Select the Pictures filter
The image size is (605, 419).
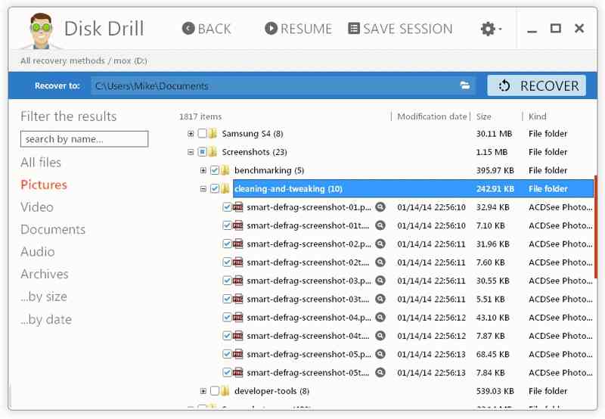coord(44,185)
